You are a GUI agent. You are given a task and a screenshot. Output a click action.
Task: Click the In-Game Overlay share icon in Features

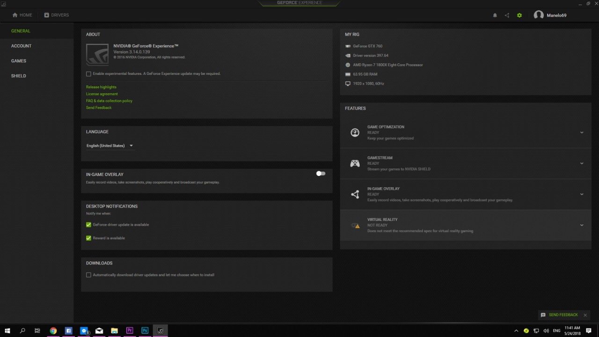point(355,194)
